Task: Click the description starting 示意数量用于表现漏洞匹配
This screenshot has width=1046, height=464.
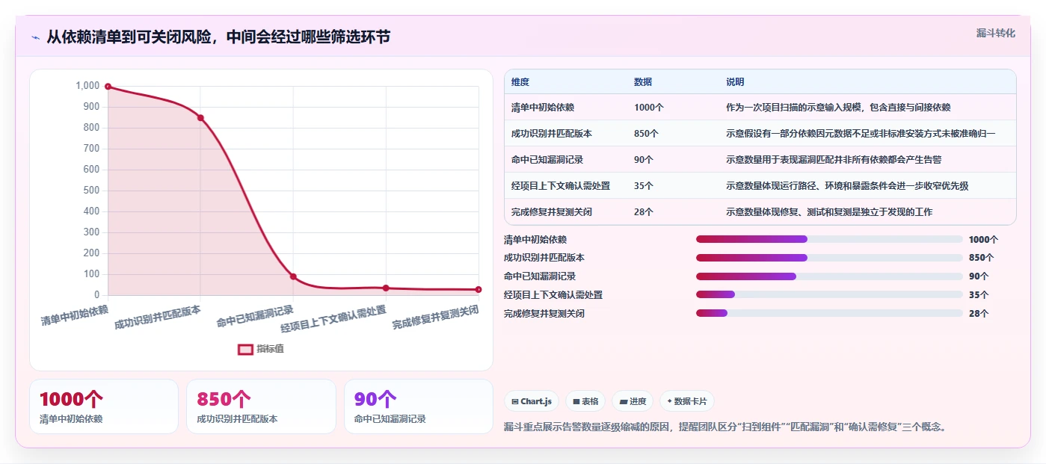Action: coord(834,159)
